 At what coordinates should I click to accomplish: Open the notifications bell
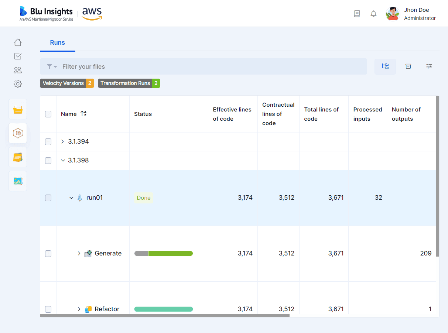(x=373, y=14)
